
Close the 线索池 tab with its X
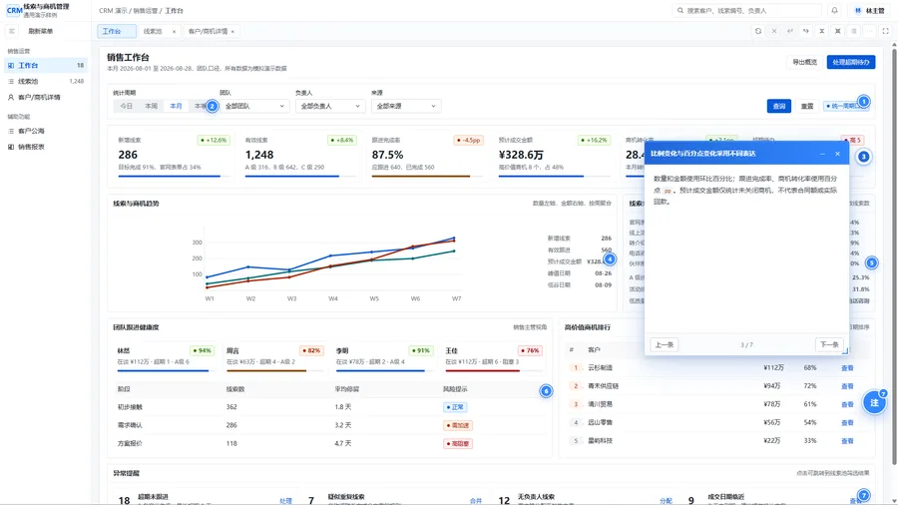pyautogui.click(x=174, y=32)
